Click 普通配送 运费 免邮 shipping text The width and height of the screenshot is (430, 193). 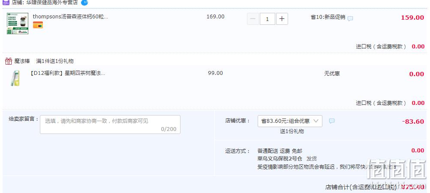(280, 151)
